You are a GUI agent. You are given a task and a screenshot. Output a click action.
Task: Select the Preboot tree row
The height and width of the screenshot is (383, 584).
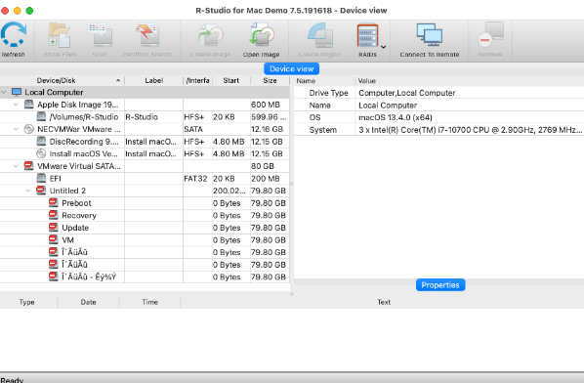tap(145, 203)
